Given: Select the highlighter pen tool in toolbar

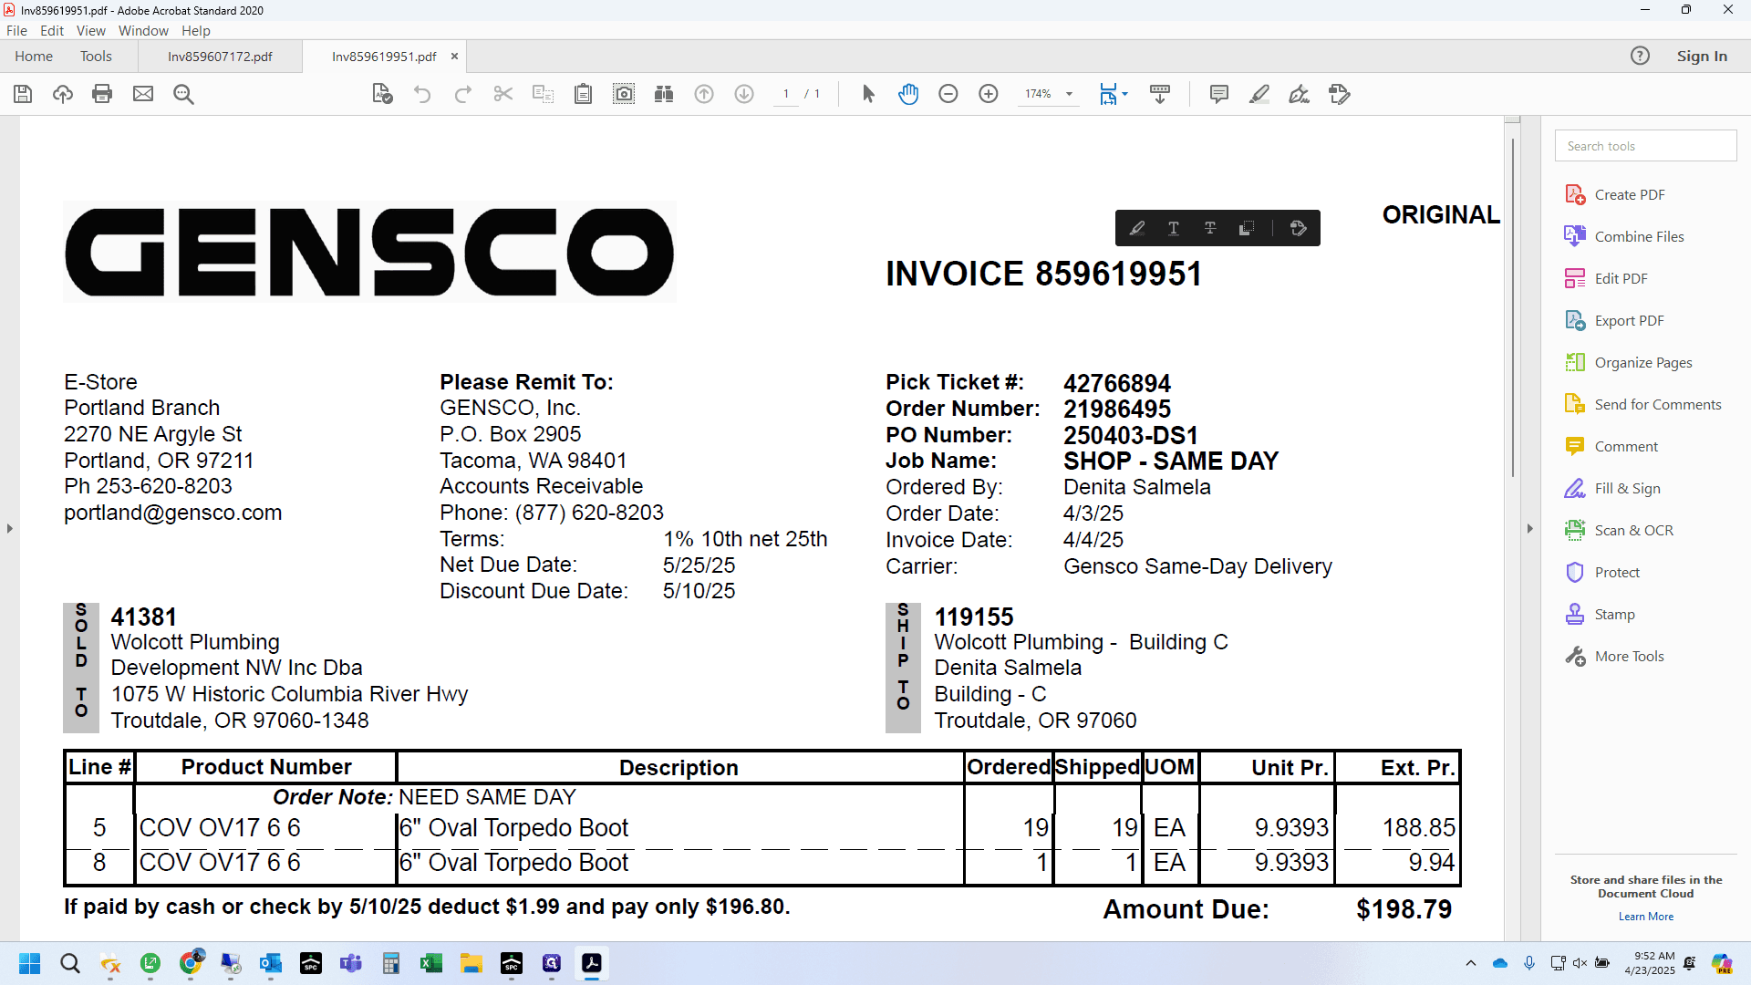Looking at the screenshot, I should (x=1259, y=94).
